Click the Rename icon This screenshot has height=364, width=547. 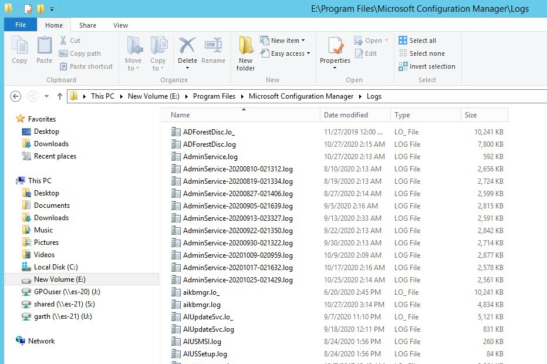(213, 46)
